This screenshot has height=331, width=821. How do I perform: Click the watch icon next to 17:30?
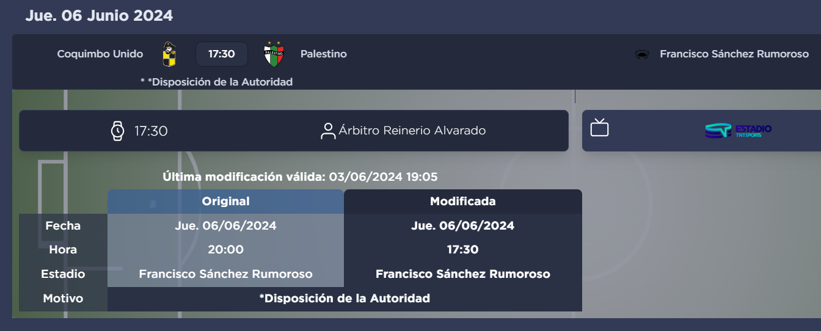tap(117, 131)
